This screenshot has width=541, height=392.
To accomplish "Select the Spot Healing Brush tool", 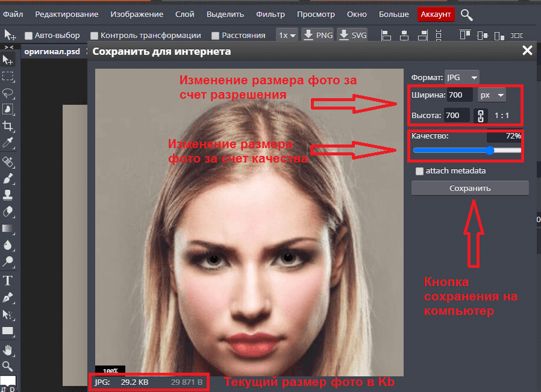I will (8, 162).
